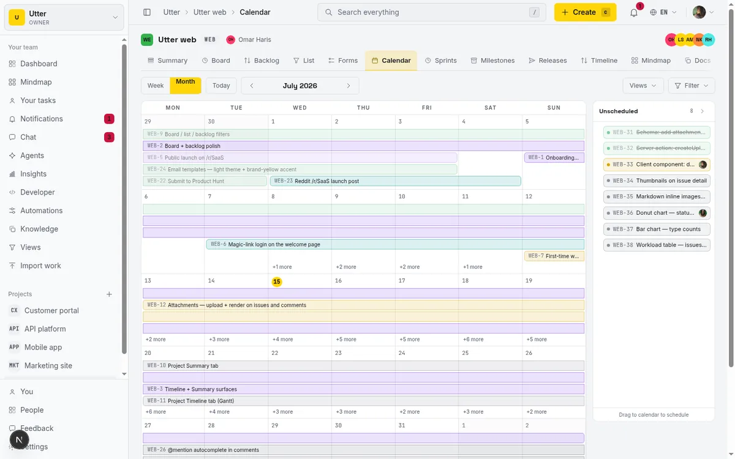Click the MKT Marketing site badge
735x459 pixels.
click(14, 365)
